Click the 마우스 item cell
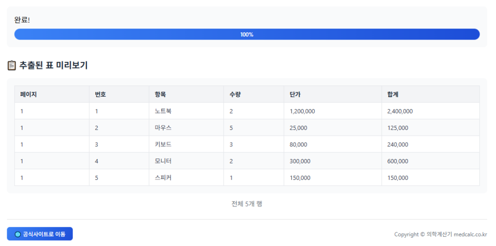 [x=163, y=128]
